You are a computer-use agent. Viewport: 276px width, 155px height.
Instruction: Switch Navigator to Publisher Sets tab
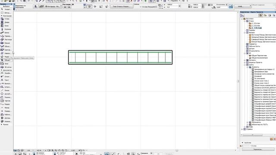[x=274, y=15]
